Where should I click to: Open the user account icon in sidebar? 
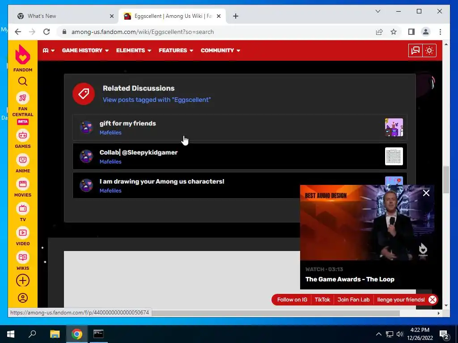pos(22,298)
